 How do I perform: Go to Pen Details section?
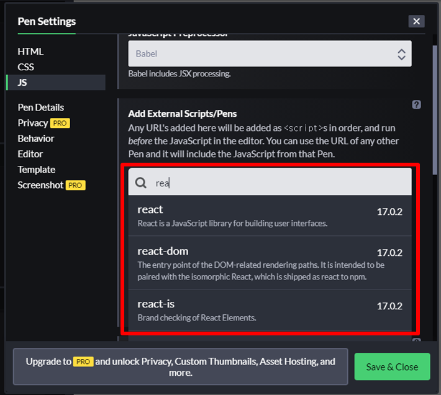[x=41, y=107]
